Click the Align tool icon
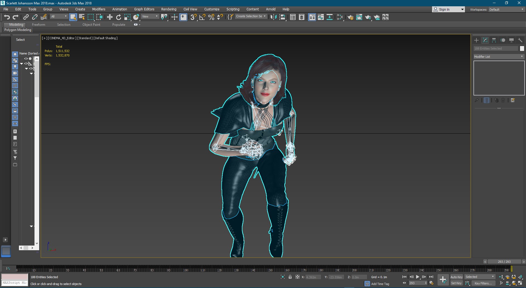 coord(282,17)
